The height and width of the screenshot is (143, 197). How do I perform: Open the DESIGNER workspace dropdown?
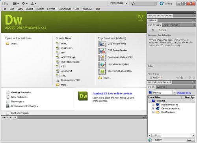point(119,4)
